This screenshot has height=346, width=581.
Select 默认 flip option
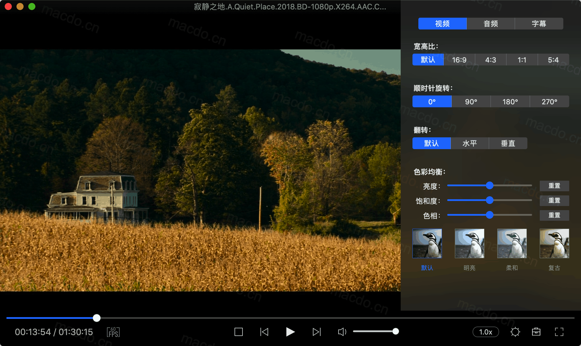[431, 143]
